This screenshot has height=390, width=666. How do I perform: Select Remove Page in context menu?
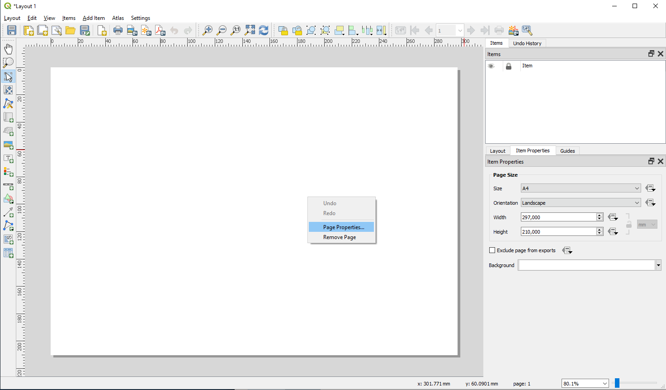339,237
